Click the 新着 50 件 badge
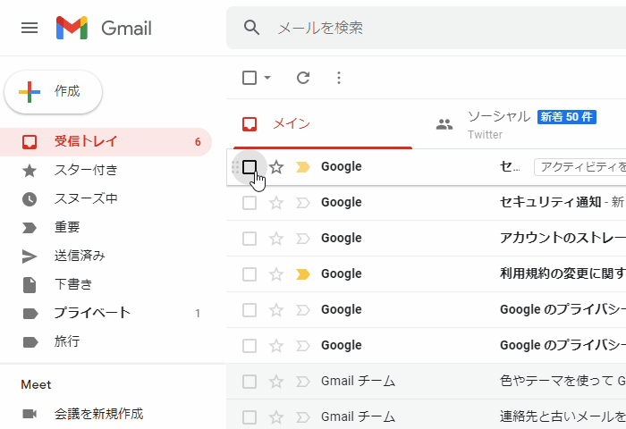The height and width of the screenshot is (429, 626). [x=567, y=117]
